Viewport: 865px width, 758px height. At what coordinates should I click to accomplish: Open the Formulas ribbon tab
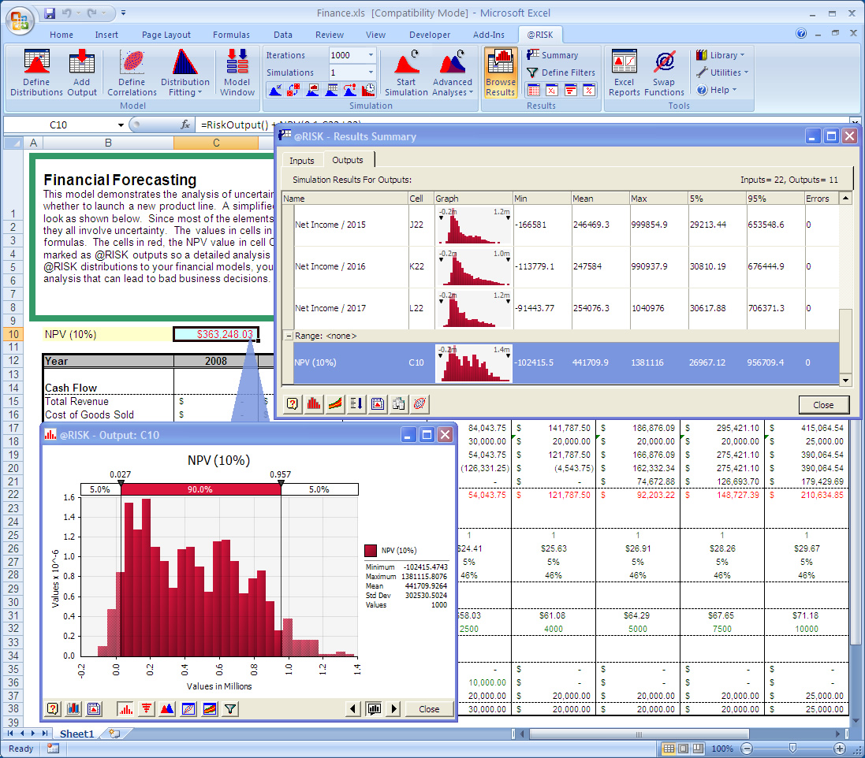coord(231,35)
